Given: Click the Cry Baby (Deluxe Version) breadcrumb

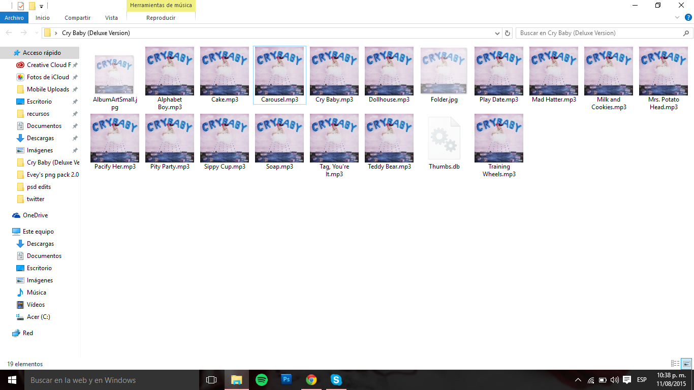Looking at the screenshot, I should (96, 33).
